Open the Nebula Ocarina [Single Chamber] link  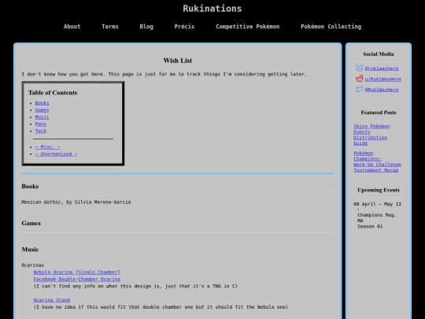[x=76, y=272]
